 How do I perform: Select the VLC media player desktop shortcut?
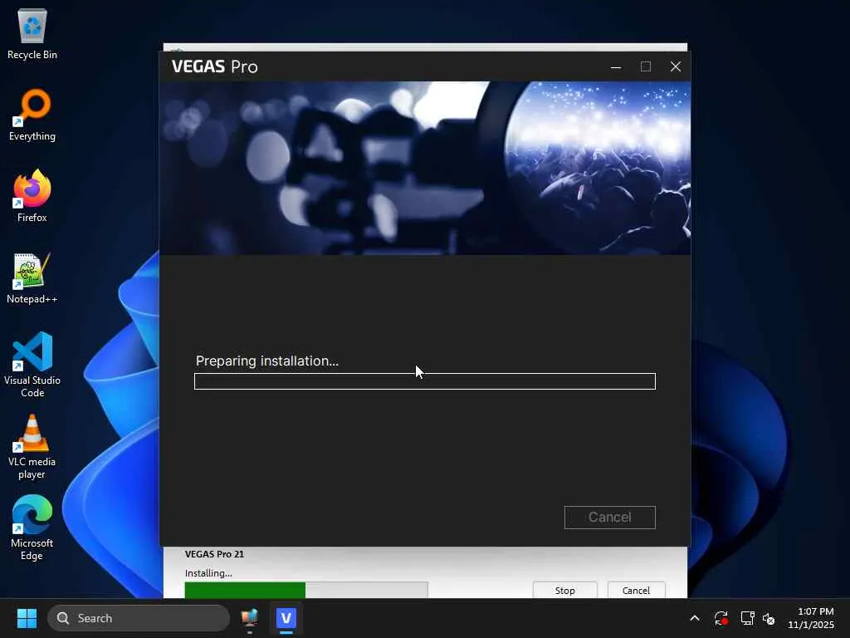click(x=32, y=447)
